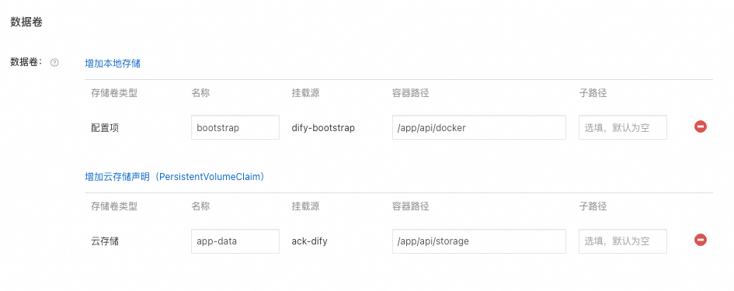The height and width of the screenshot is (291, 734).
Task: Remove the bootstrap config volume row
Action: click(x=701, y=126)
